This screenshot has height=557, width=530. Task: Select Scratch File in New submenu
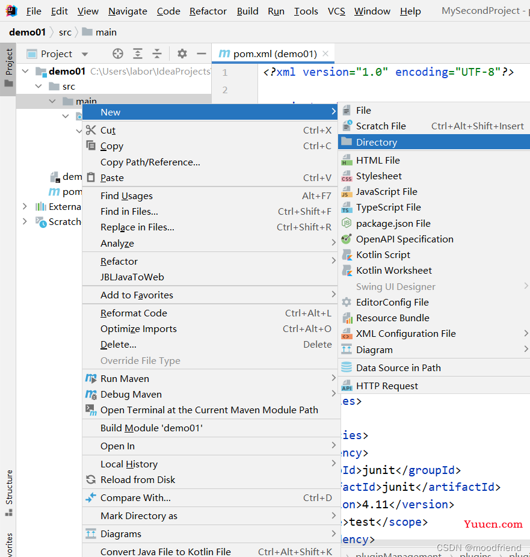point(434,126)
